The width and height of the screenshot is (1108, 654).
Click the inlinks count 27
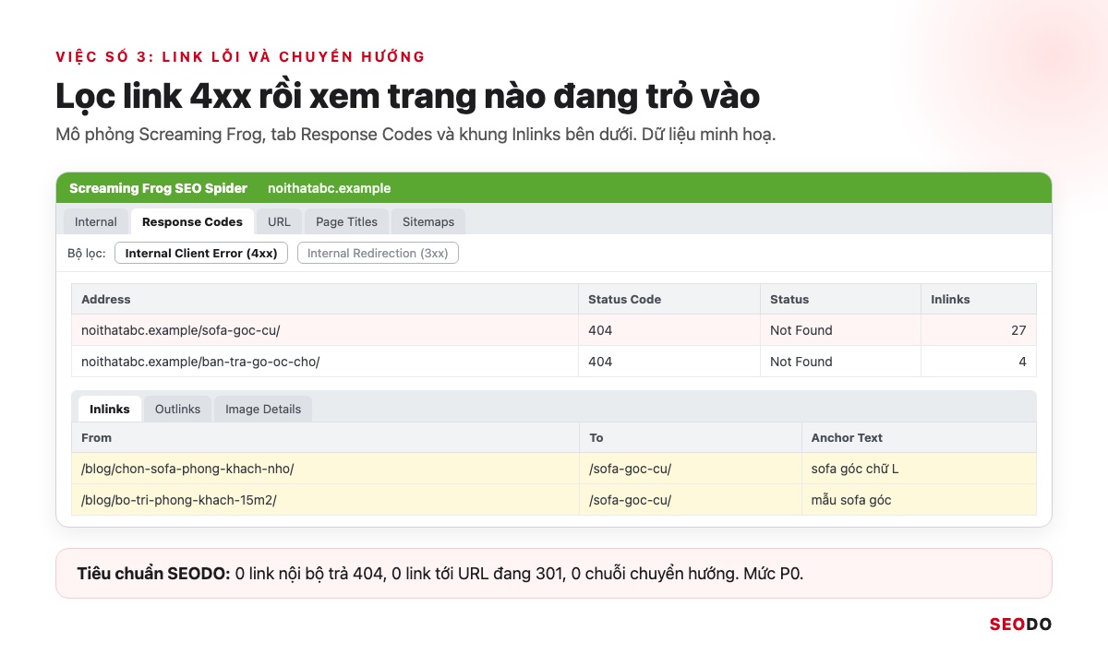point(1018,330)
